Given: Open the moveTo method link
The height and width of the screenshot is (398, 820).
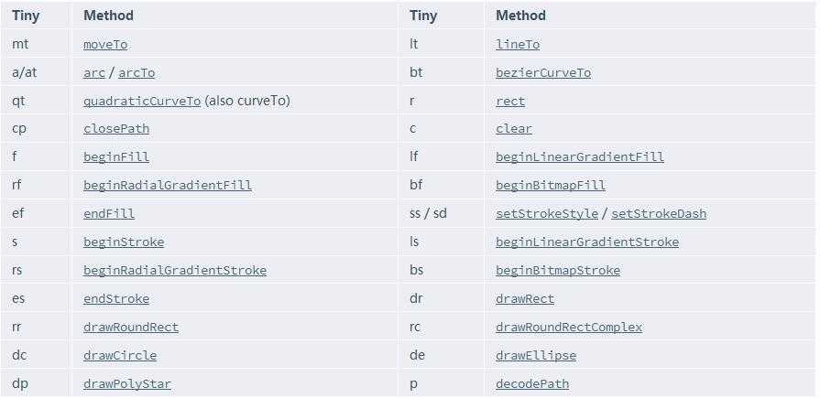Looking at the screenshot, I should [x=105, y=45].
